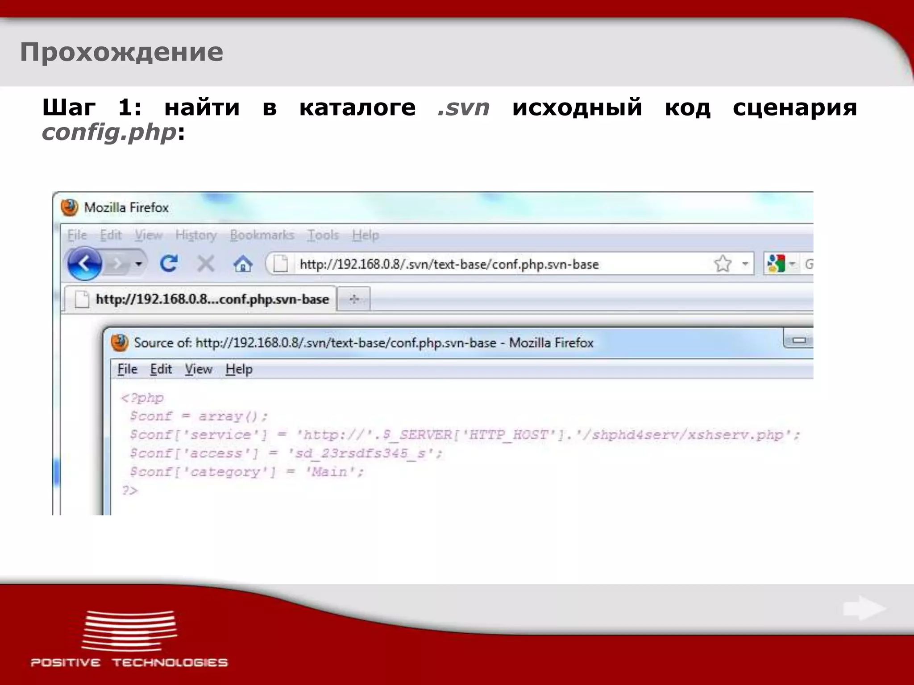This screenshot has width=914, height=685.
Task: Click the page icon in the address bar
Action: (280, 264)
